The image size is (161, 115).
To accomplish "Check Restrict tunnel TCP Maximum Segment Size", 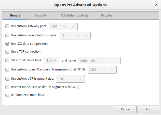I will [x=7, y=87].
